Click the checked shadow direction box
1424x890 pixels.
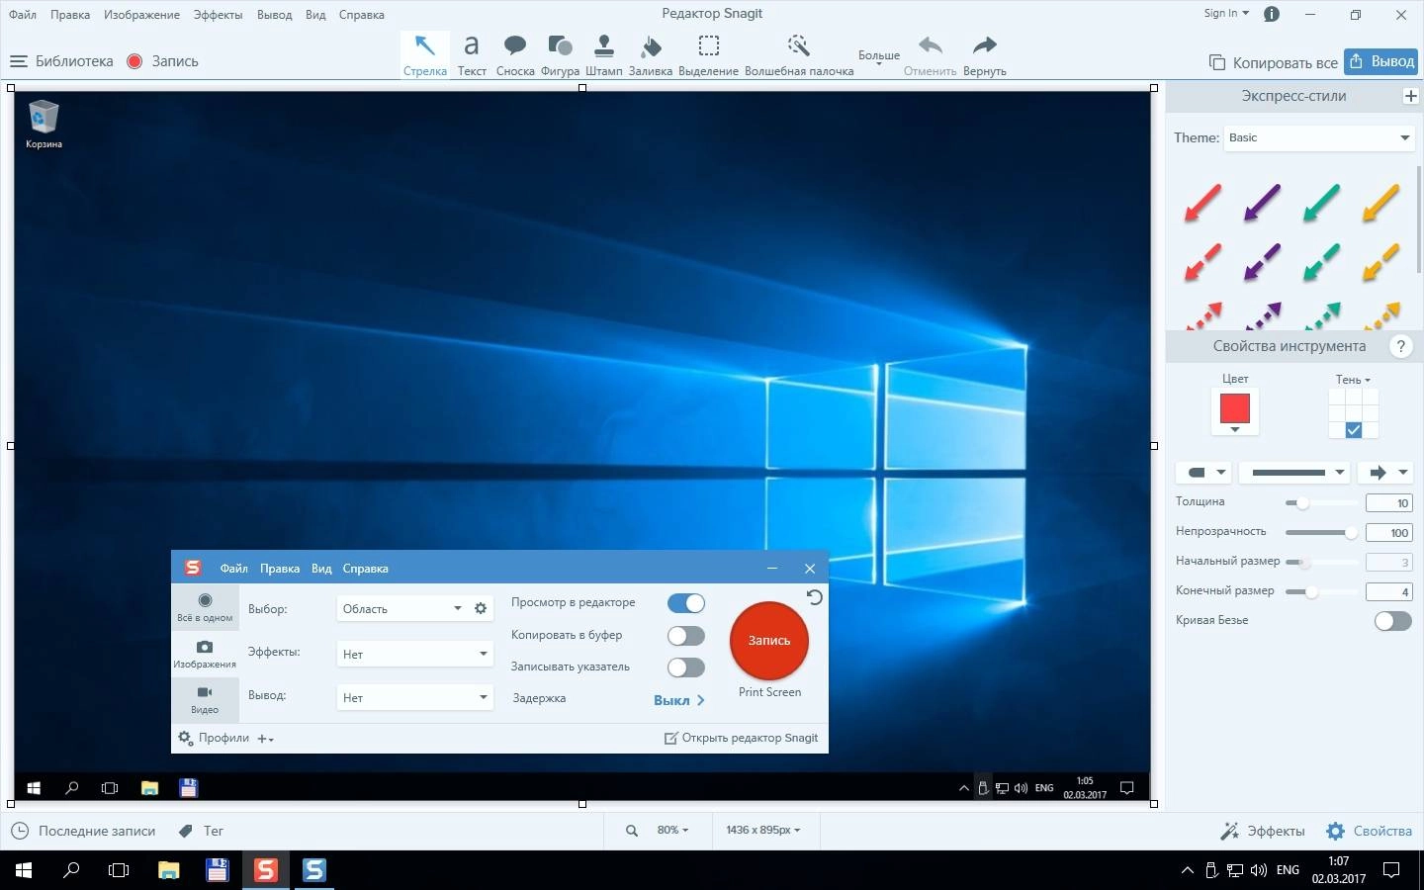pyautogui.click(x=1354, y=430)
